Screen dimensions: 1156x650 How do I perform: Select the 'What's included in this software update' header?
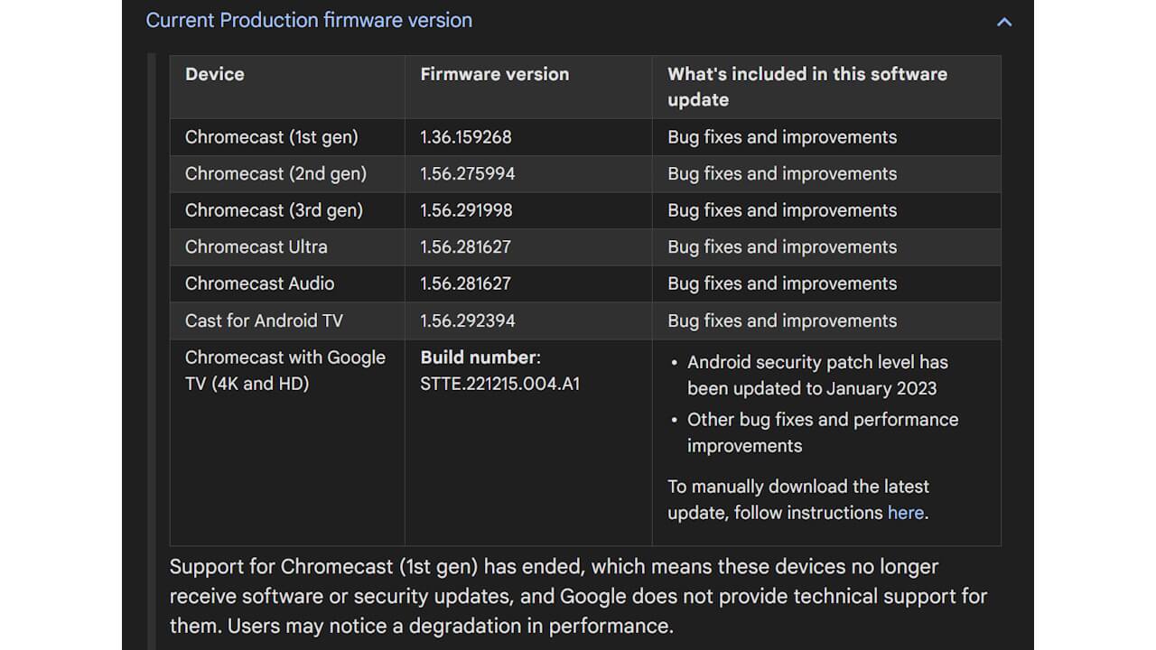tap(806, 87)
